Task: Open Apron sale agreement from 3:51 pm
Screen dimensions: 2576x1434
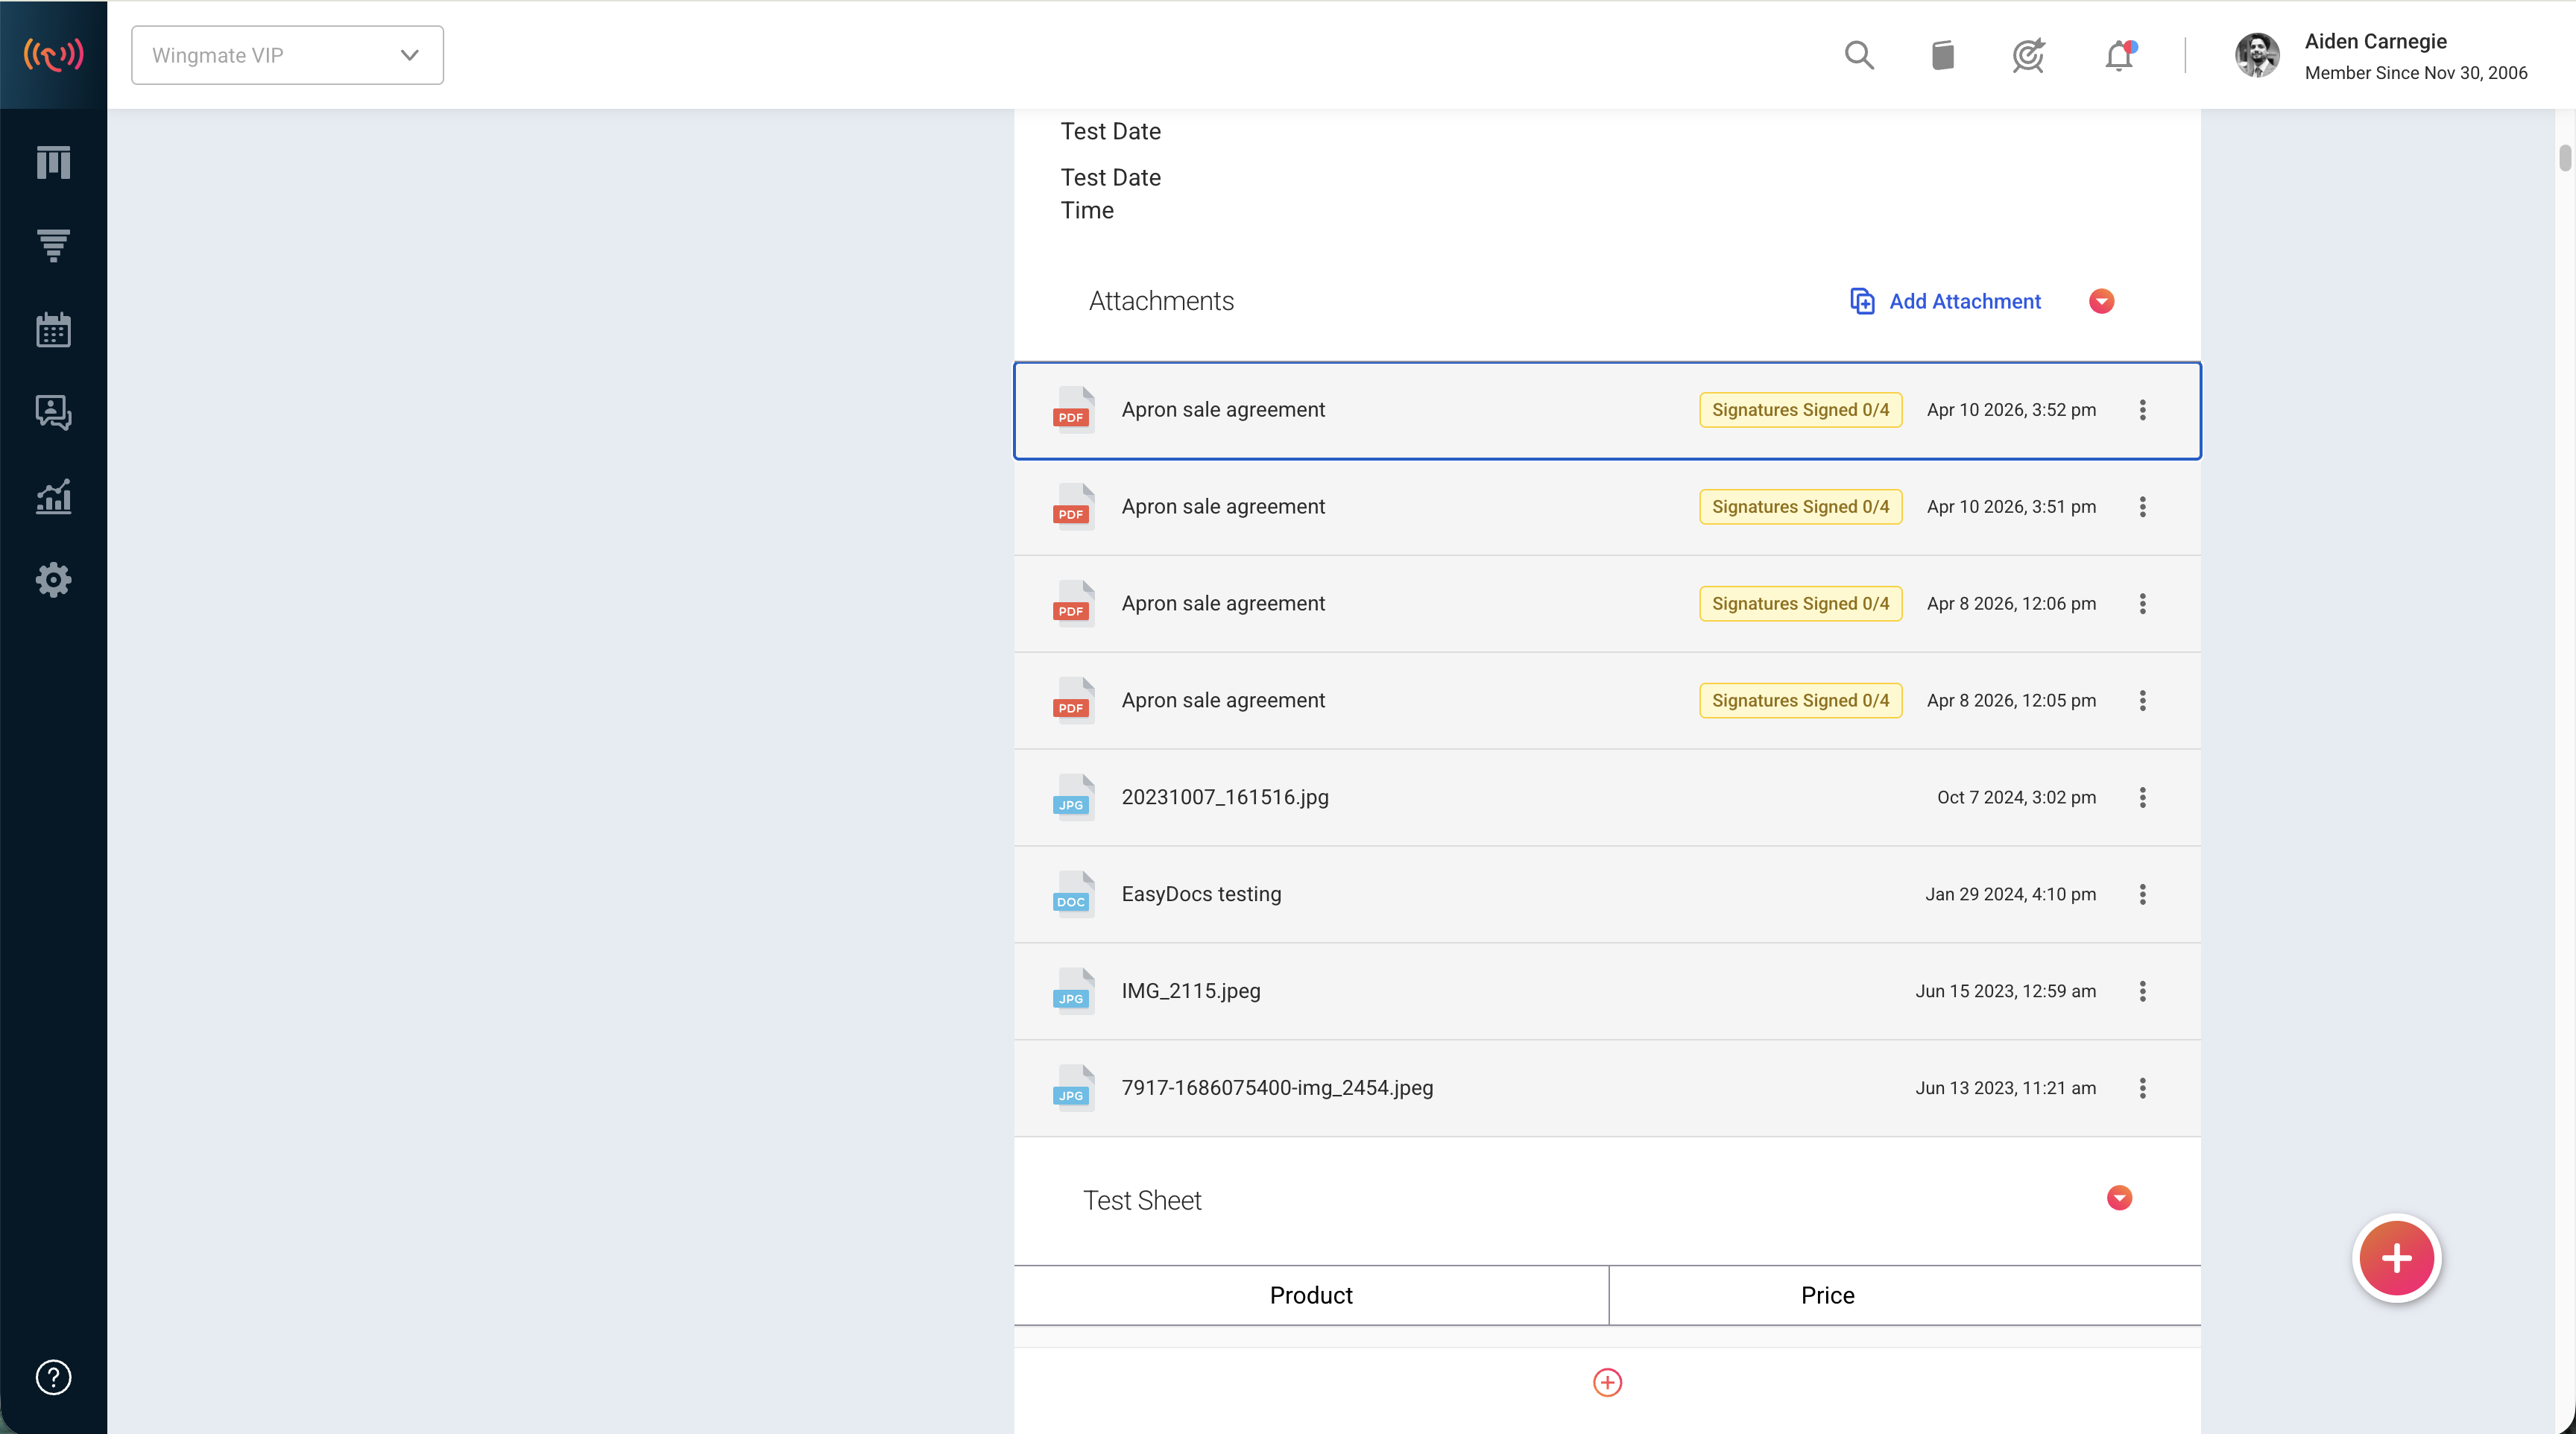Action: 1223,507
